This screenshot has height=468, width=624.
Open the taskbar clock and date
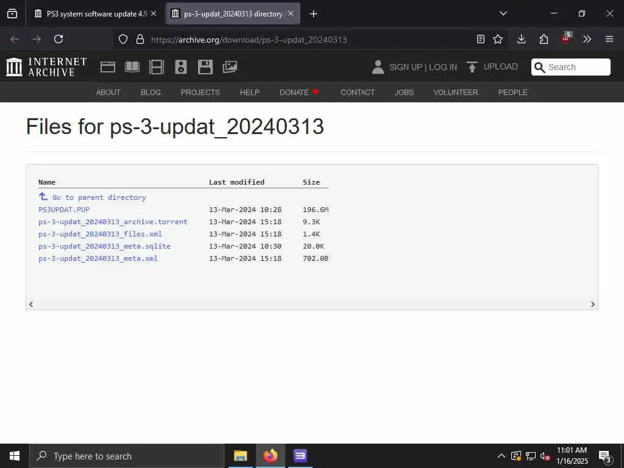pos(572,456)
